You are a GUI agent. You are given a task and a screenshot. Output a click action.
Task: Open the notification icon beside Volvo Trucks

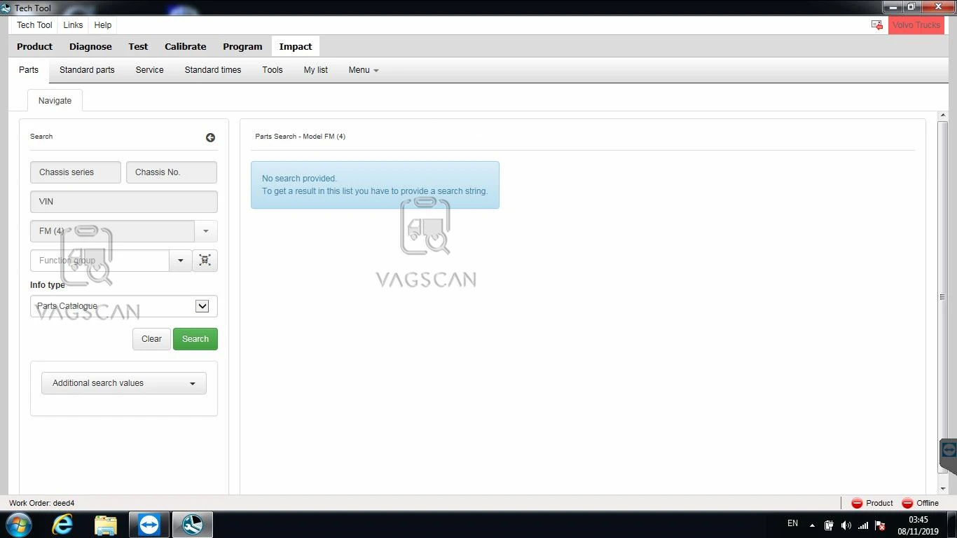876,25
